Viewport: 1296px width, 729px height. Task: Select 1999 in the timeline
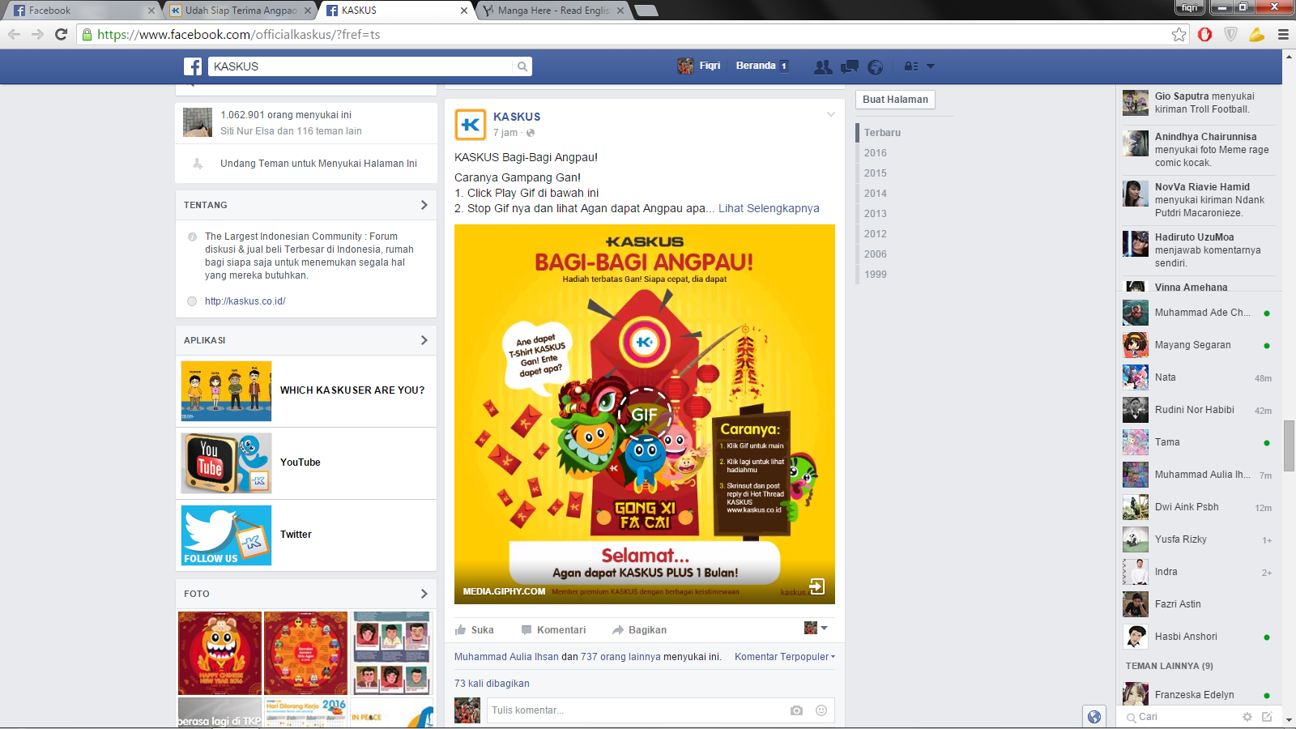tap(875, 275)
